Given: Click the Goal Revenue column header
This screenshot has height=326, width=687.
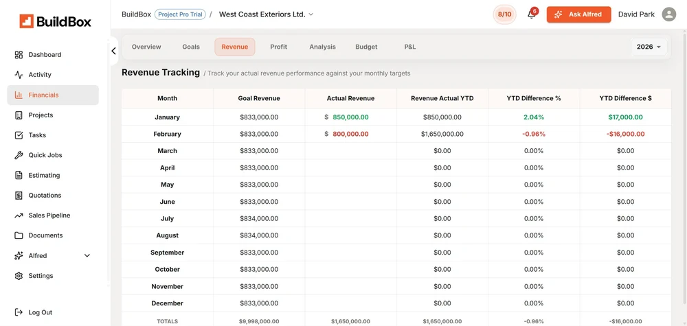Looking at the screenshot, I should (259, 98).
